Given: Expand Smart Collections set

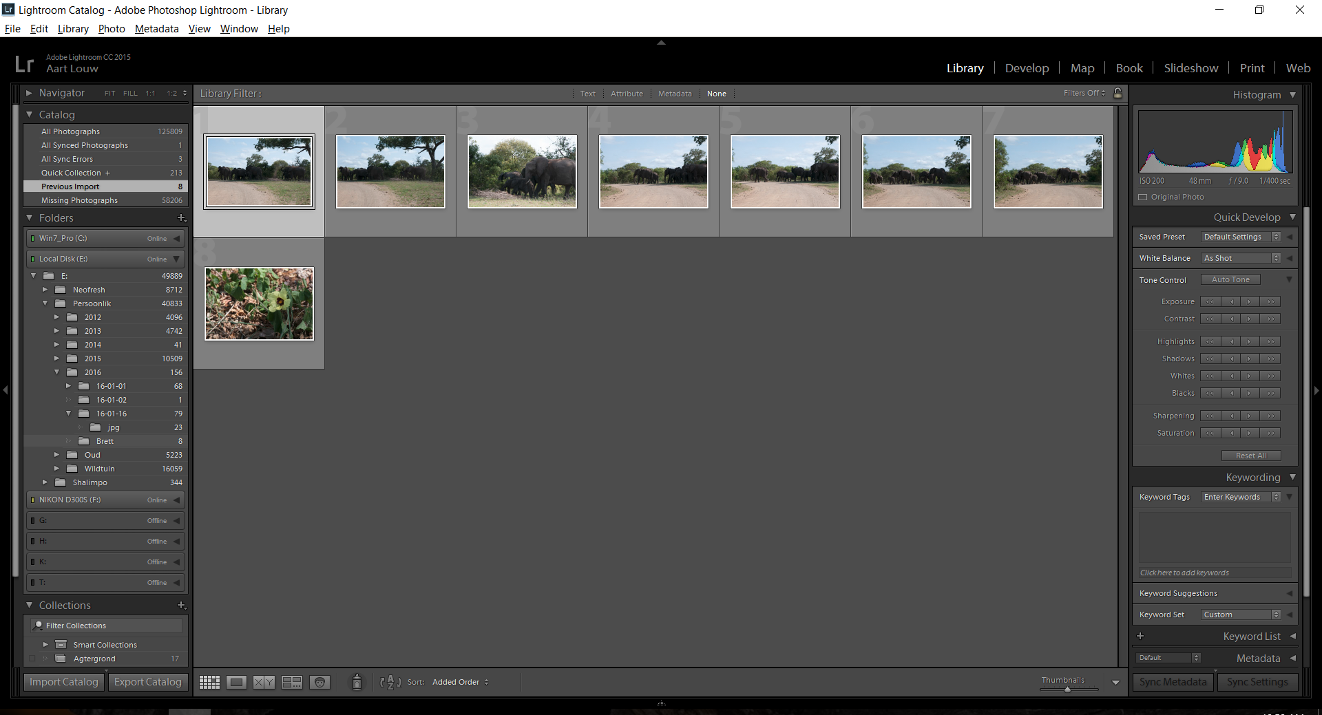Looking at the screenshot, I should [45, 645].
